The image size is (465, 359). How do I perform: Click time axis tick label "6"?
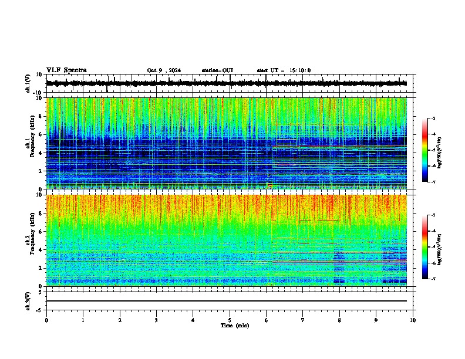coord(267,320)
